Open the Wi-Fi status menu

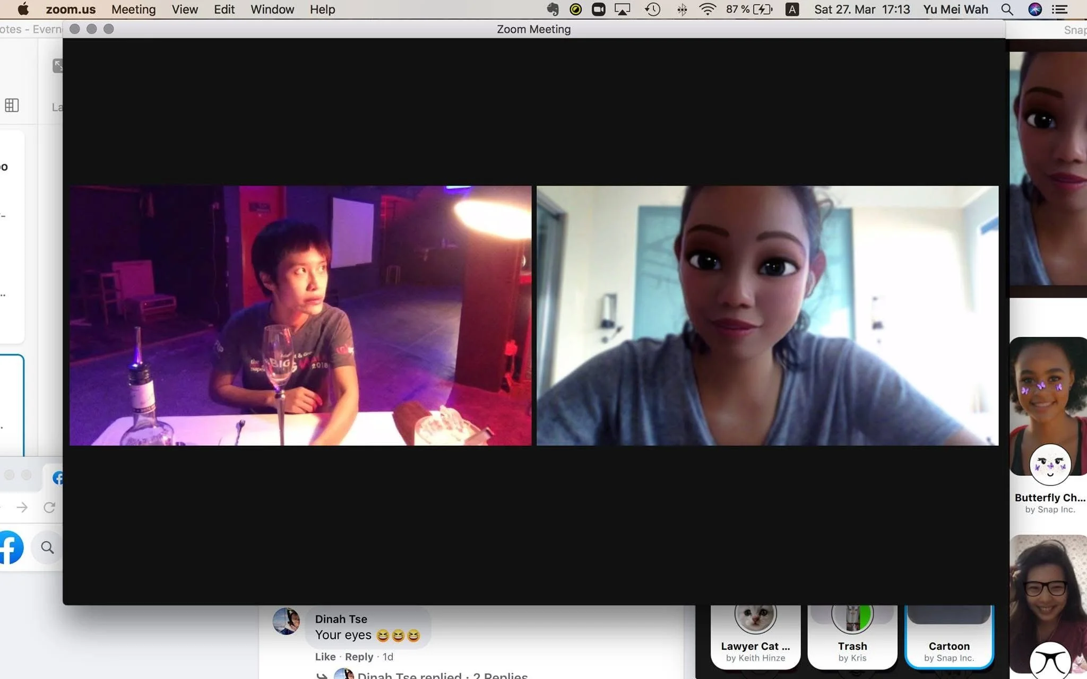tap(708, 9)
